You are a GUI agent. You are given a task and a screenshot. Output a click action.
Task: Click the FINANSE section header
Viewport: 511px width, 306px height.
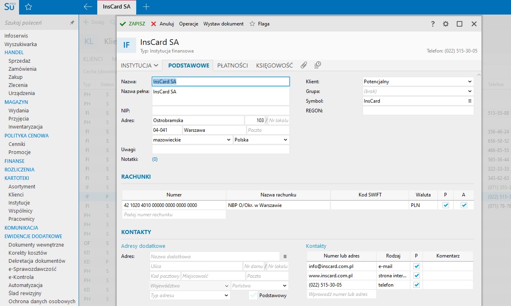pos(15,161)
